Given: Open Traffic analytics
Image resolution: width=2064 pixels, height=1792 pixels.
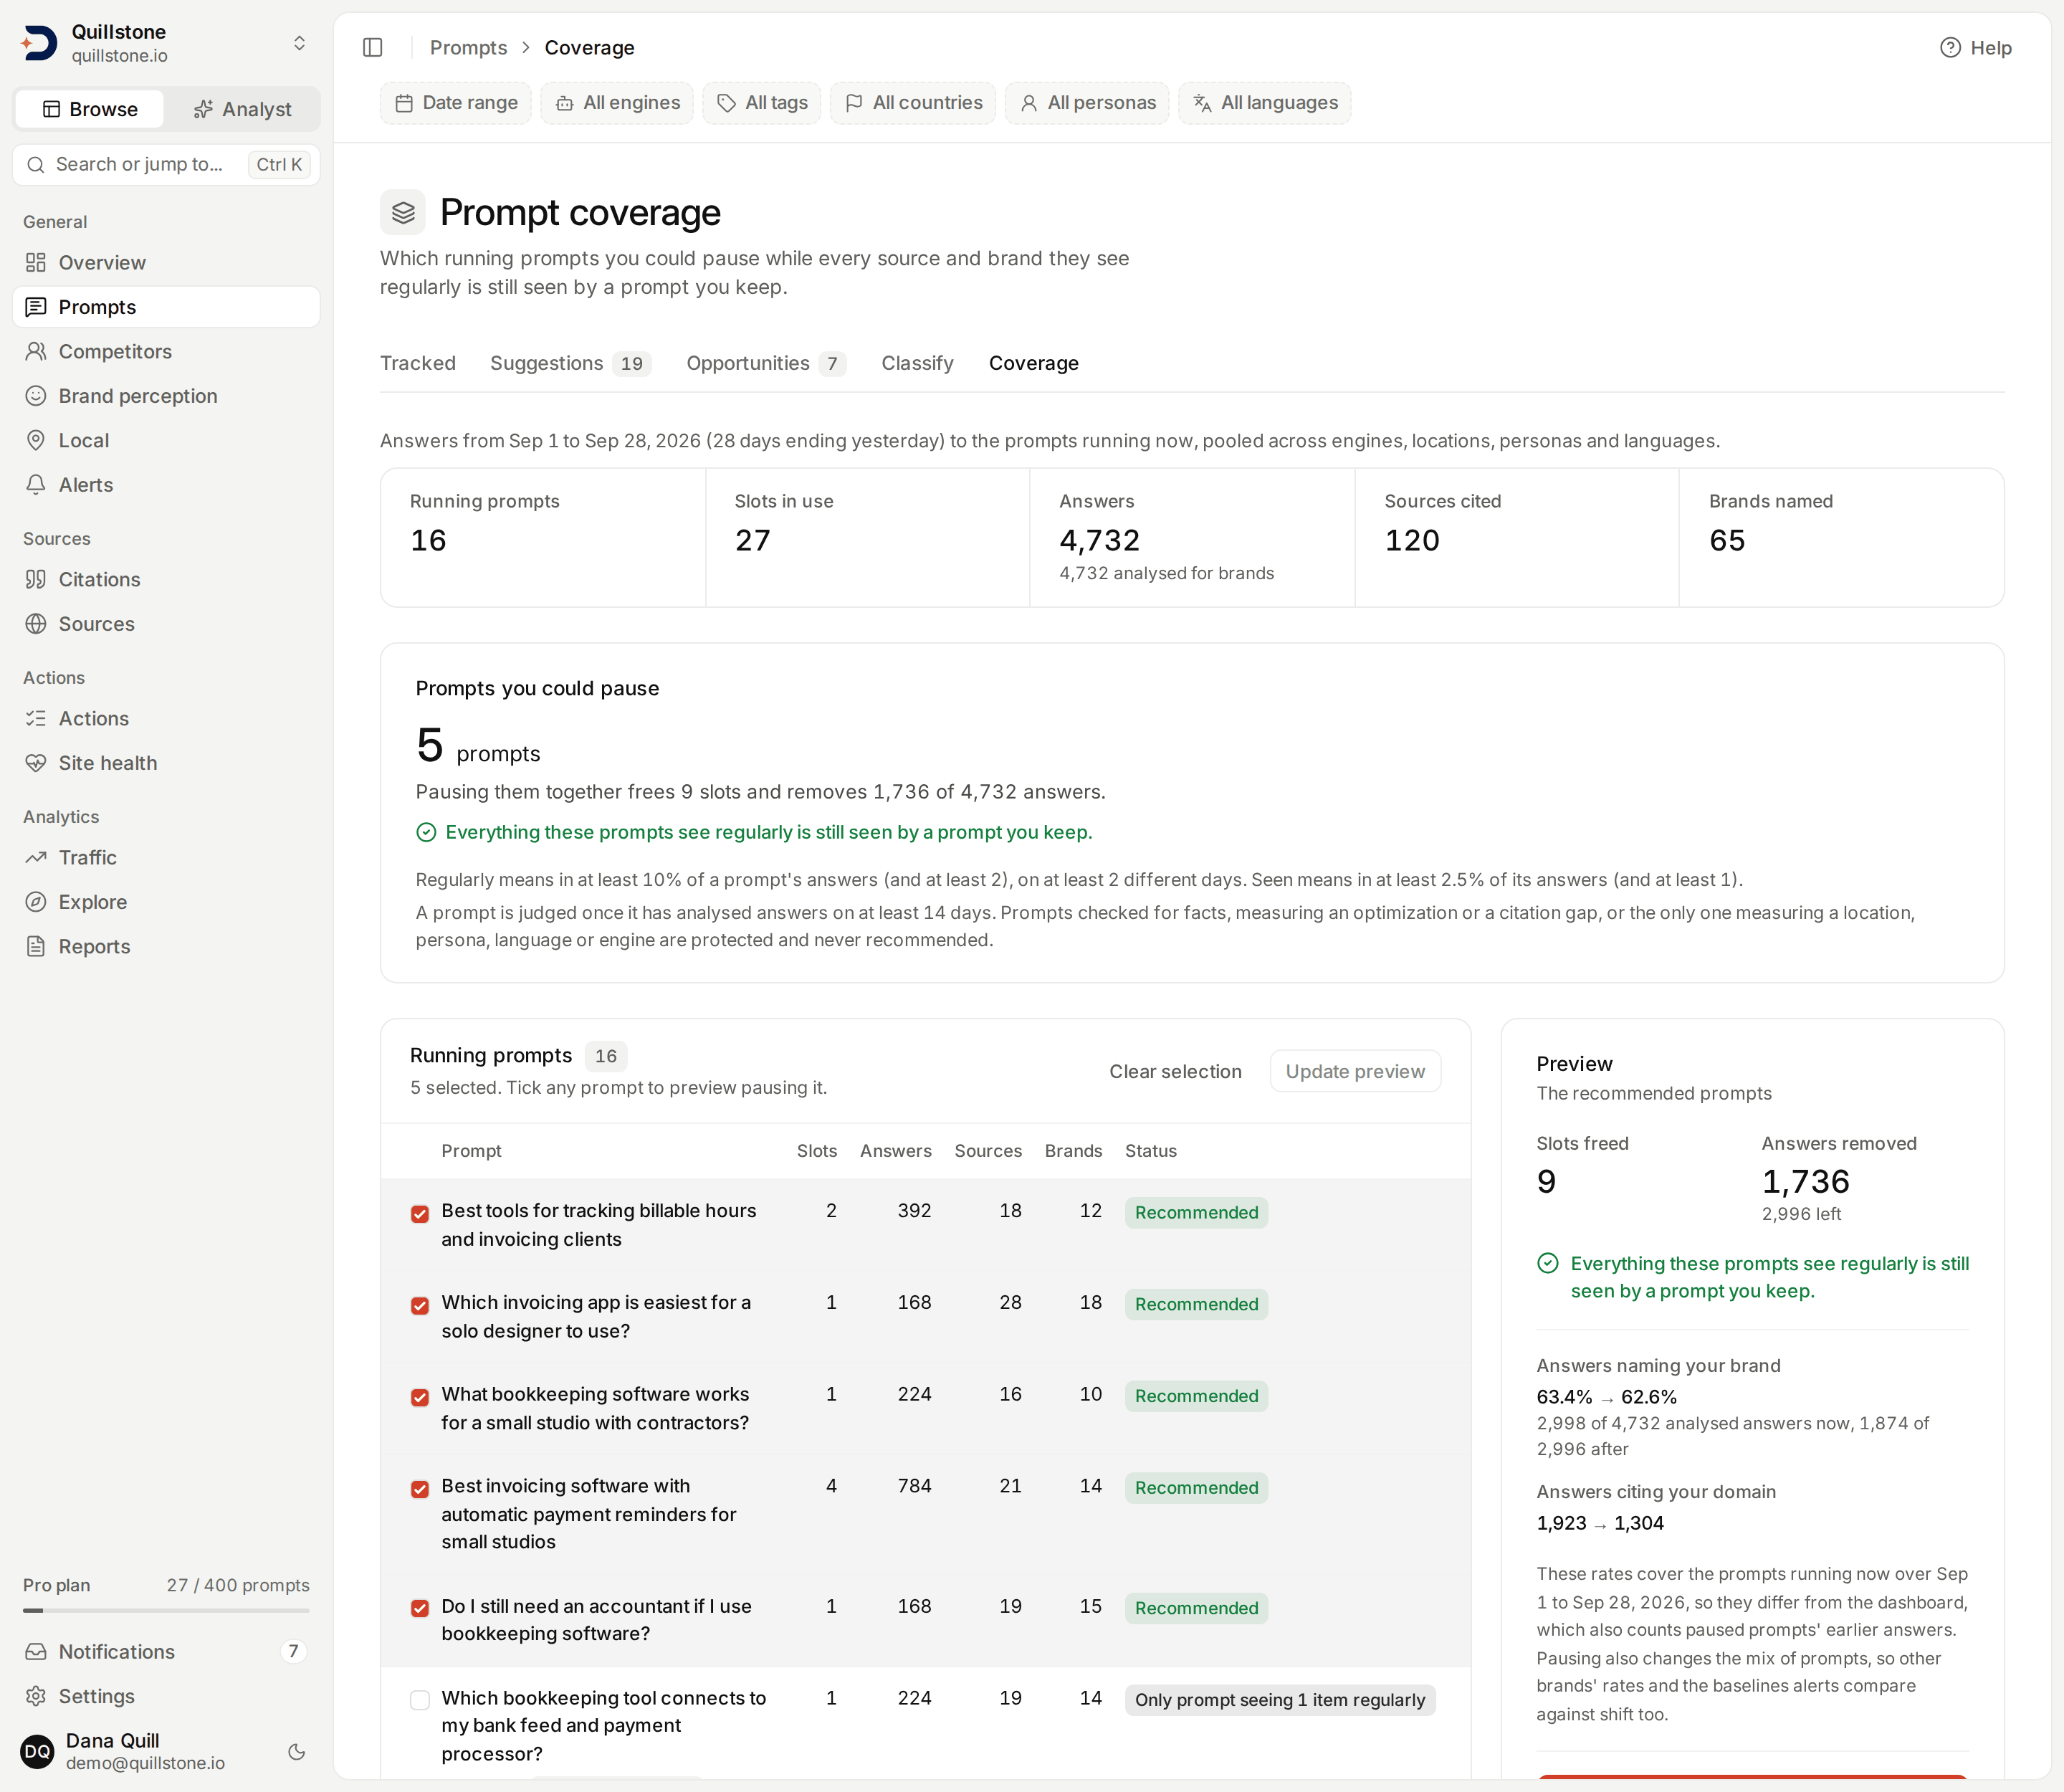Looking at the screenshot, I should [x=166, y=857].
